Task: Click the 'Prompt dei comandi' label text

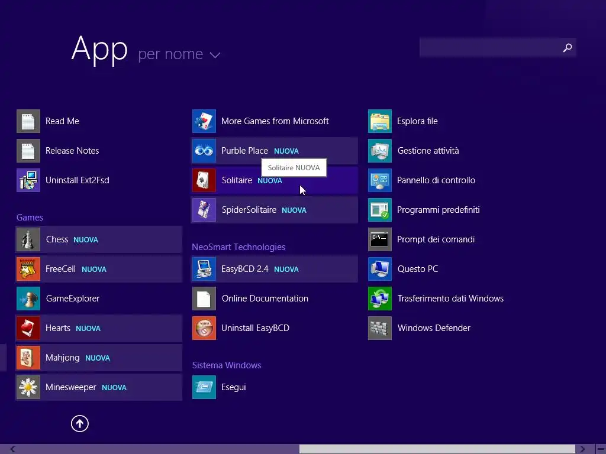Action: pos(436,239)
